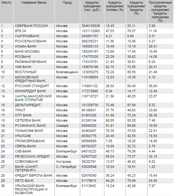This screenshot has height=196, width=174.
Task: Select the 'Кредиты гражданам (тыс. руб.)' header
Action: [x=92, y=6]
